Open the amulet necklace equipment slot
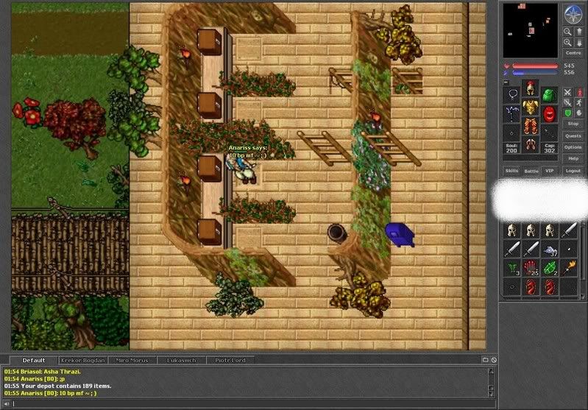The height and width of the screenshot is (410, 588). [x=511, y=95]
